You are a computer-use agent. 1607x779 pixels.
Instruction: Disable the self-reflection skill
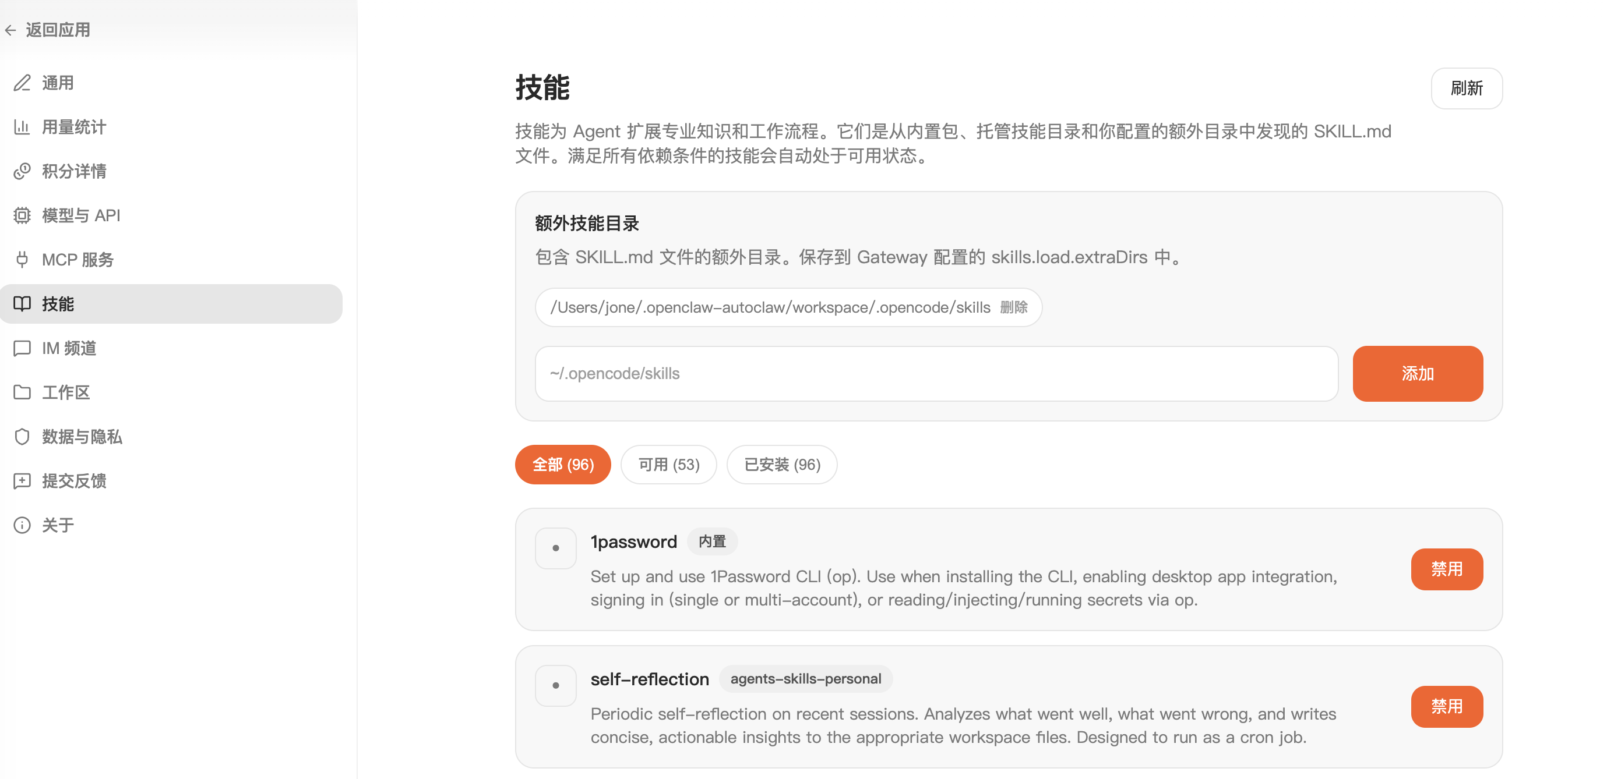tap(1446, 706)
